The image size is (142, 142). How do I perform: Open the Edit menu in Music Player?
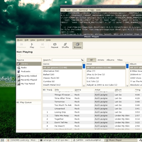pyautogui.click(x=27, y=40)
